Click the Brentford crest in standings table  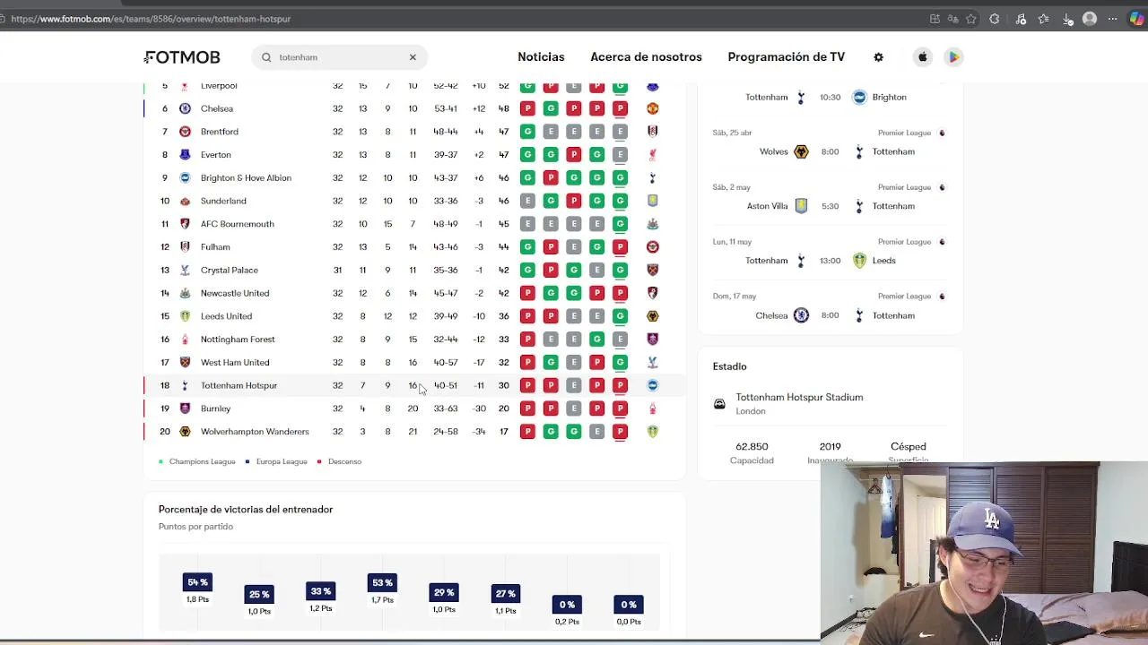[185, 132]
